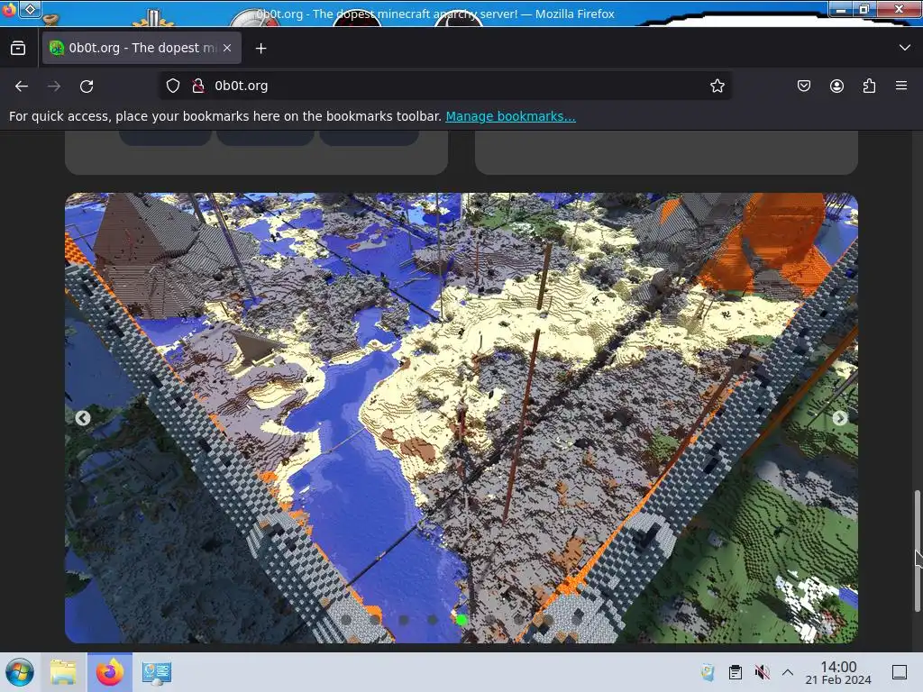The height and width of the screenshot is (692, 923).
Task: Select the second carousel indicator dot
Action: 374,620
